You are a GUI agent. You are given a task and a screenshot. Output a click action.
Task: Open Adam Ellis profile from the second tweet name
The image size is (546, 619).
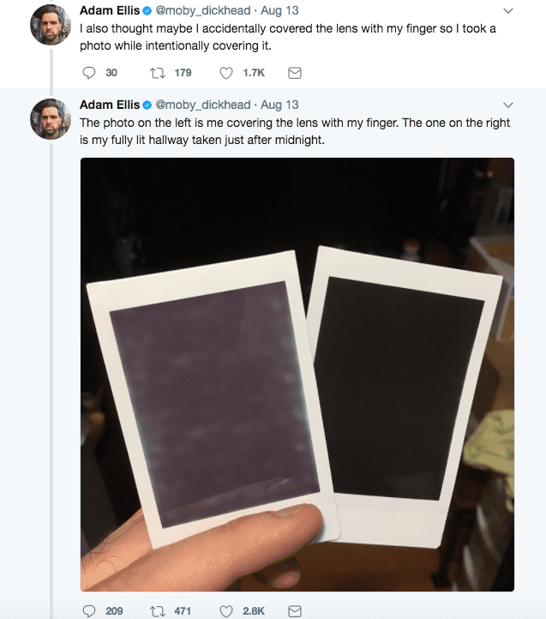(110, 105)
